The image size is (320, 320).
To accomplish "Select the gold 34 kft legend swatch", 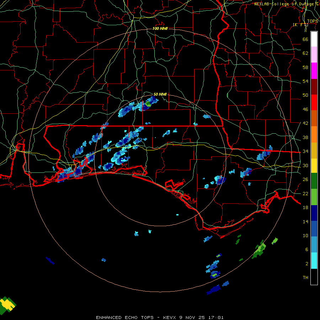I will coord(314,150).
